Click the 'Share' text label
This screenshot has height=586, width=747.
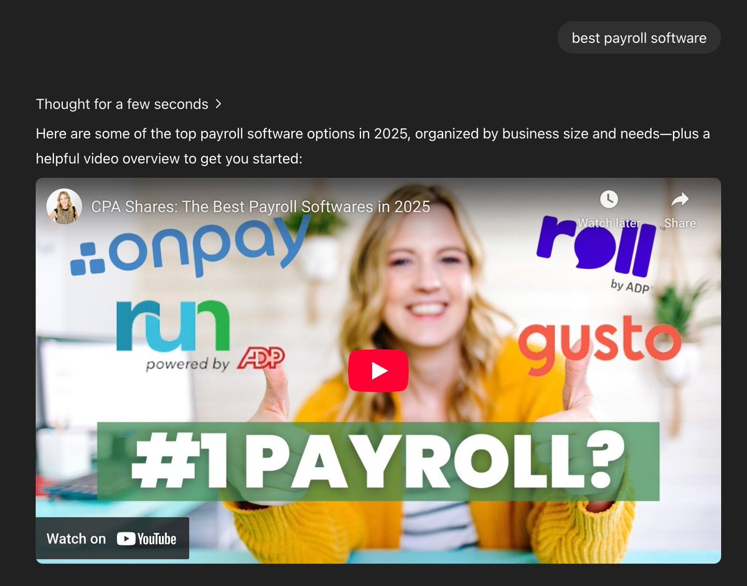pos(680,222)
